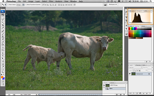Viewport: 154px width, 96px height.
Task: Open the Workspace dropdown
Action: [x=113, y=5]
